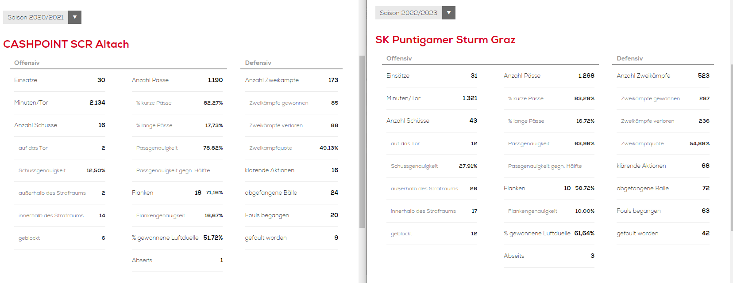
Task: Click Altach's 'gefoult worden' label
Action: [266, 238]
